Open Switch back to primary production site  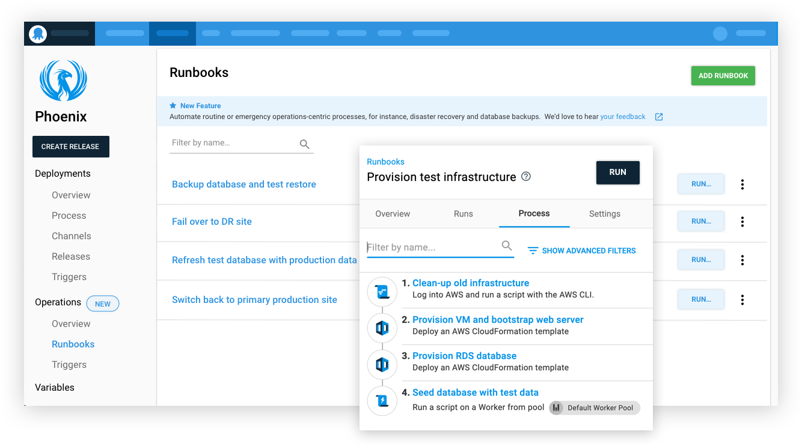pyautogui.click(x=254, y=300)
